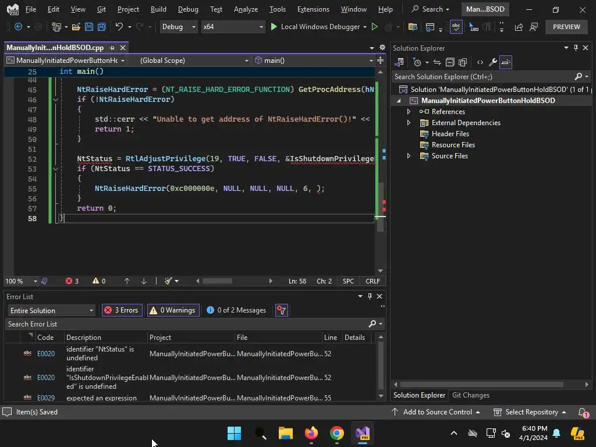Toggle Preview Selected Items in Solution Explorer
The image size is (596, 447).
tap(506, 62)
